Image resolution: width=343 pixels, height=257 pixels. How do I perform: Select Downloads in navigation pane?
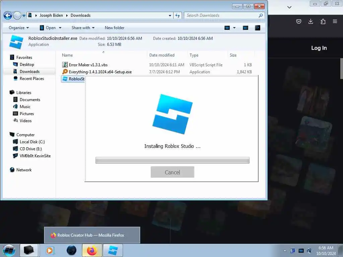29,72
